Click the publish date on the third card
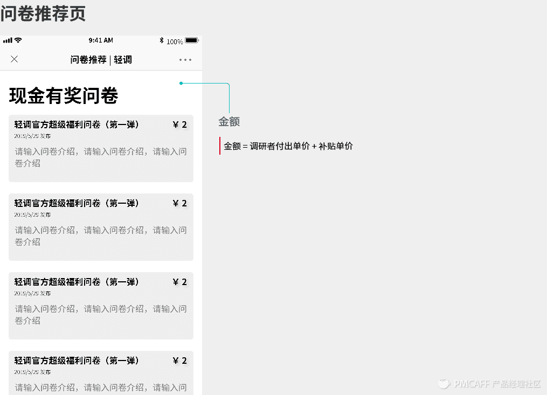The height and width of the screenshot is (395, 547). (32, 293)
